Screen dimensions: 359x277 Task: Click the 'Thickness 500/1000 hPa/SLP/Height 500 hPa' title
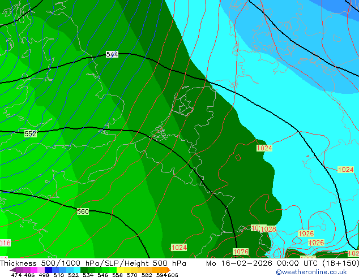(x=93, y=263)
